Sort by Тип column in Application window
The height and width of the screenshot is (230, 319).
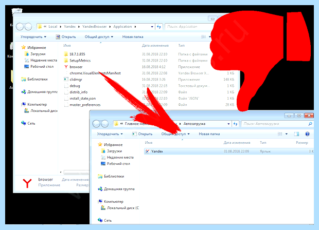tap(181, 46)
